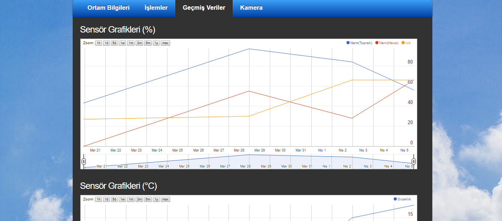Click max zoom on percentage chart
Viewport: 502px width, 221px height.
[x=165, y=43]
